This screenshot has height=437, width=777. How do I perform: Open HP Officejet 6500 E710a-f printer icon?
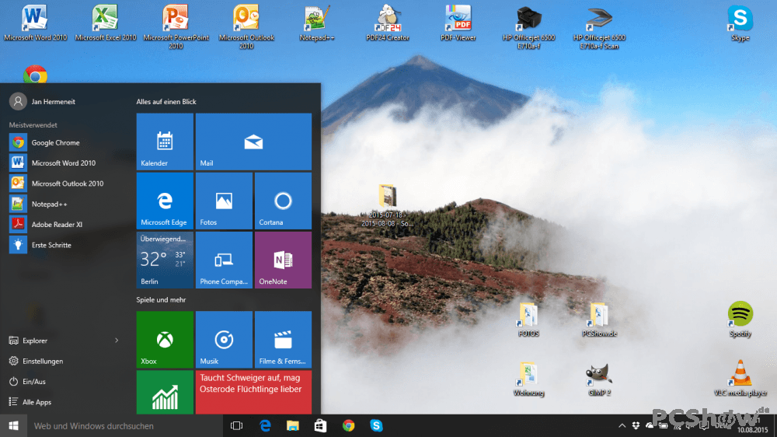click(x=528, y=27)
